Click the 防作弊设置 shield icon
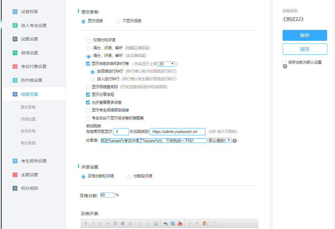 coord(15,80)
